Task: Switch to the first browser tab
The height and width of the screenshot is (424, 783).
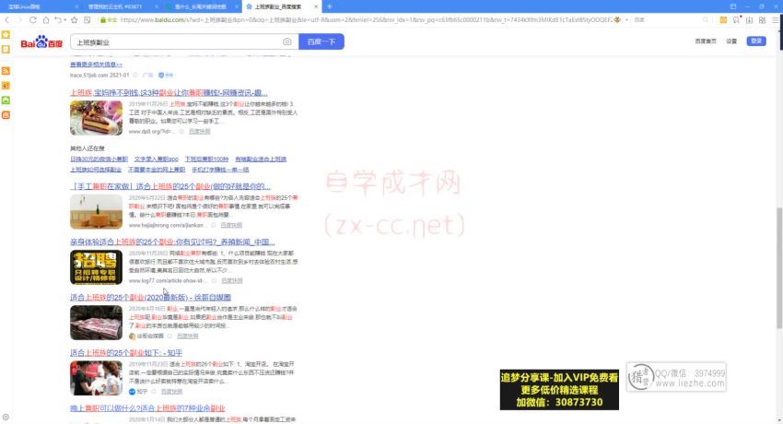Action: point(37,6)
